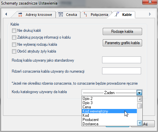Screen dimensions: 158x132
Task: Click the right tab scroll arrow
Action: 150,14
